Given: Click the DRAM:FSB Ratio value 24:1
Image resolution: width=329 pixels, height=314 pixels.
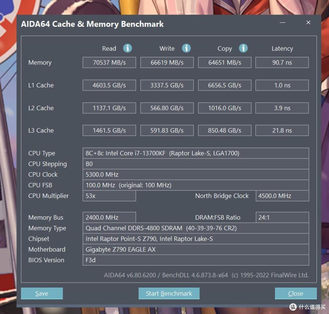Looking at the screenshot, I should pyautogui.click(x=282, y=217).
